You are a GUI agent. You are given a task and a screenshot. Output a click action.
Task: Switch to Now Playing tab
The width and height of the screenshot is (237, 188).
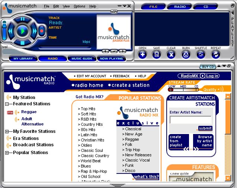pyautogui.click(x=111, y=58)
